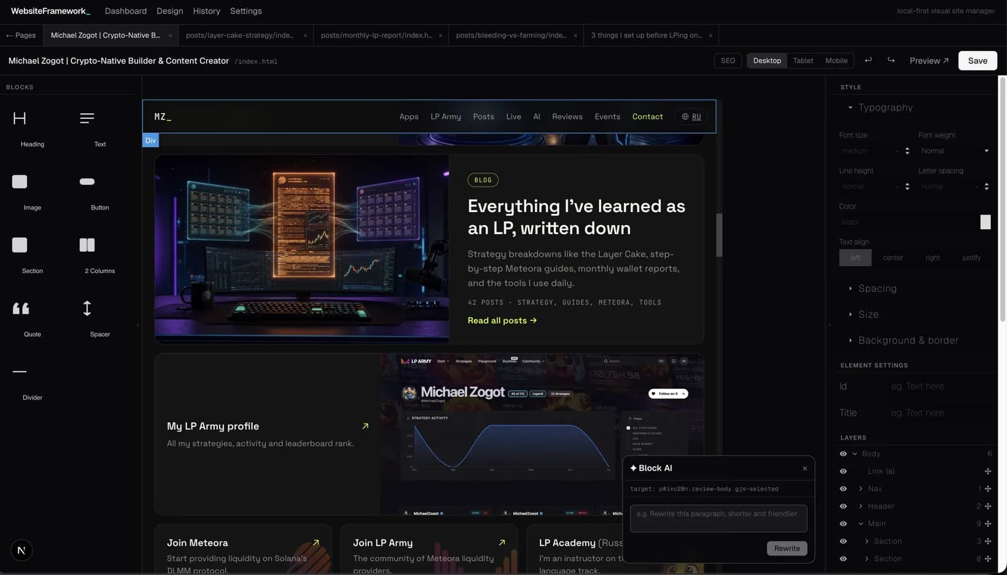Select the Quote block icon
The height and width of the screenshot is (575, 1007).
coord(21,308)
